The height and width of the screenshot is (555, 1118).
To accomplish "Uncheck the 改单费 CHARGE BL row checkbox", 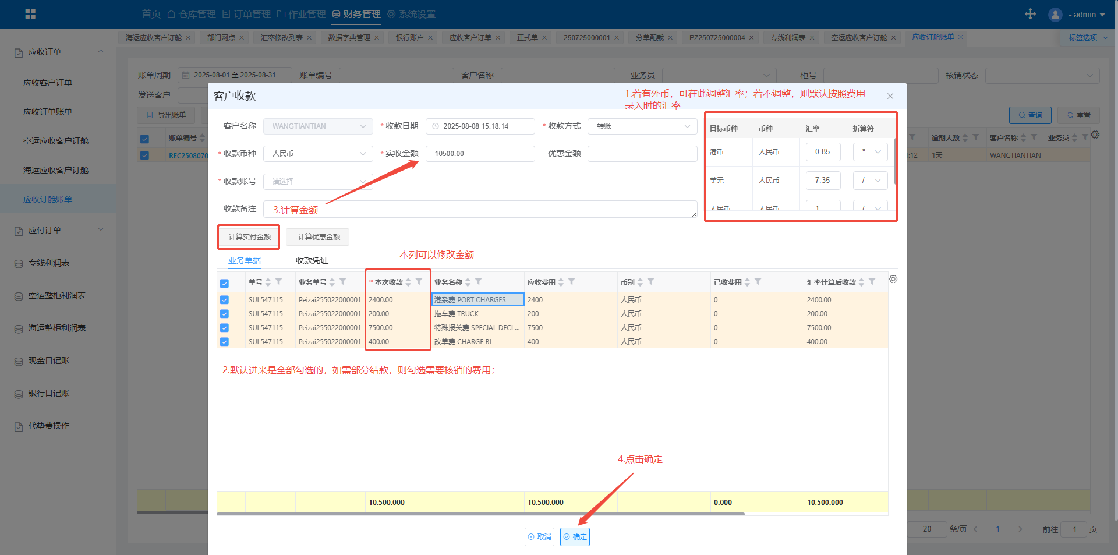I will 224,342.
